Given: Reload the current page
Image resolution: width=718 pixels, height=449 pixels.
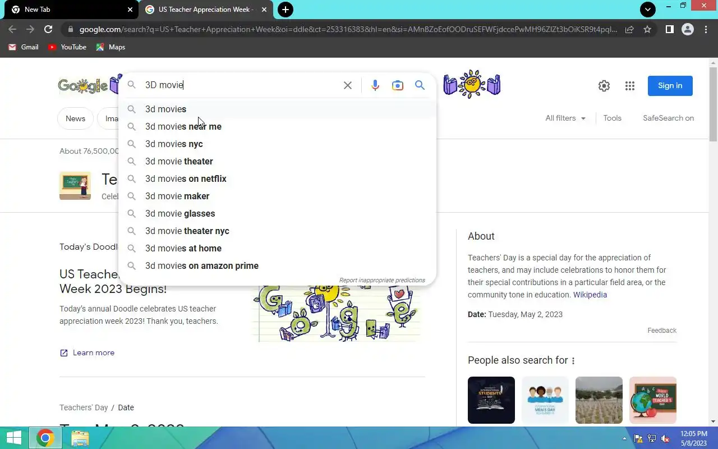Looking at the screenshot, I should (x=48, y=29).
